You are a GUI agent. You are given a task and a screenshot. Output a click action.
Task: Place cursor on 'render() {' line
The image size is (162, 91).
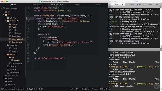coord(44,34)
